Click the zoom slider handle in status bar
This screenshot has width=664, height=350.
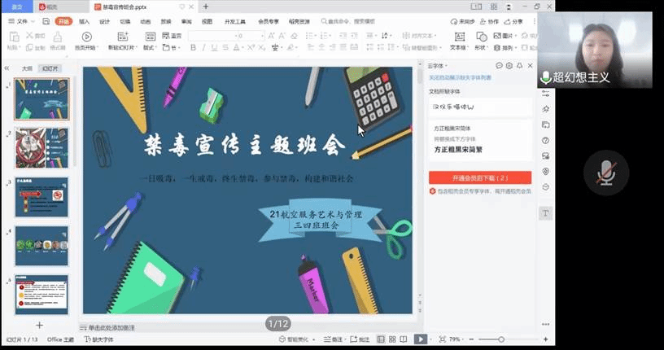coord(501,339)
